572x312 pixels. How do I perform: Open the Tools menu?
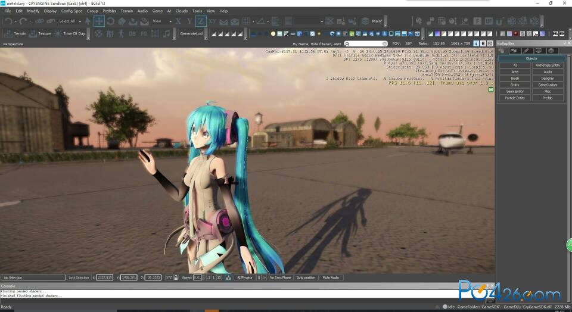tap(197, 11)
